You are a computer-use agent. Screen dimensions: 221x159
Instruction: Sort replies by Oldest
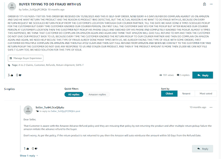(x=169, y=94)
